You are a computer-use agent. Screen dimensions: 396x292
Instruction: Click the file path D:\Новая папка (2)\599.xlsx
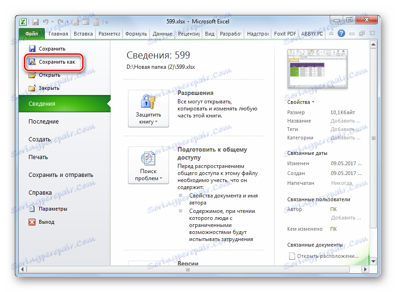pos(161,67)
